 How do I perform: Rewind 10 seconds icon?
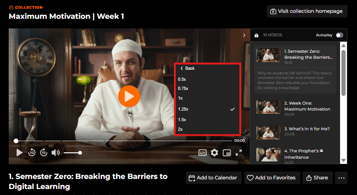pos(32,152)
